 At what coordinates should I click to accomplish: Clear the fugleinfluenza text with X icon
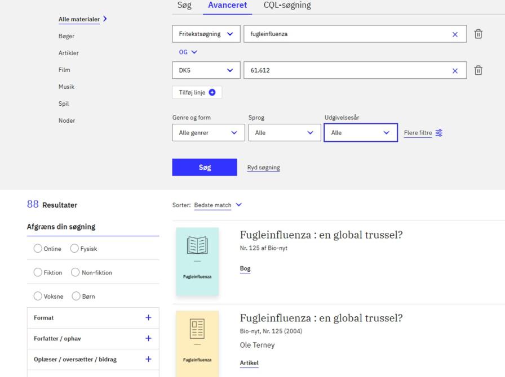click(x=455, y=34)
